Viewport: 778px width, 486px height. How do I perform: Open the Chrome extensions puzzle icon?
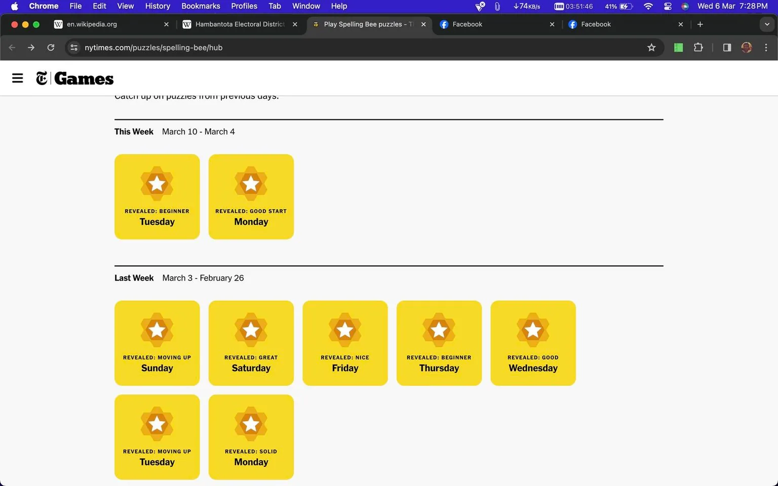pyautogui.click(x=698, y=48)
